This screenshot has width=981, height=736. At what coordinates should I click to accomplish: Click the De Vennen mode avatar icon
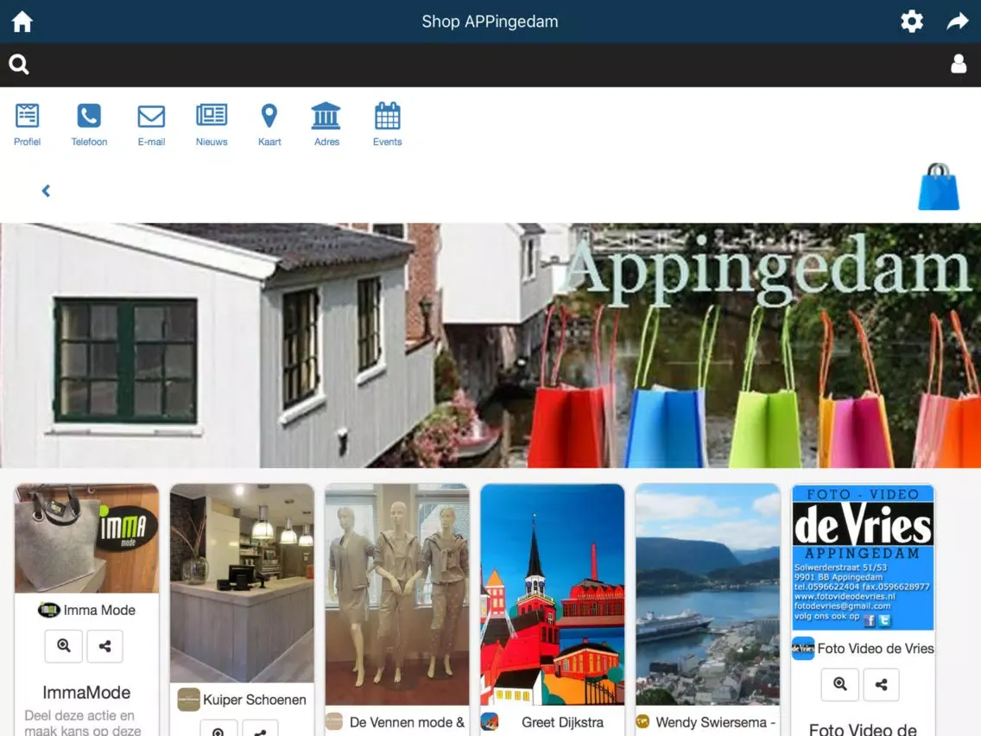point(334,721)
